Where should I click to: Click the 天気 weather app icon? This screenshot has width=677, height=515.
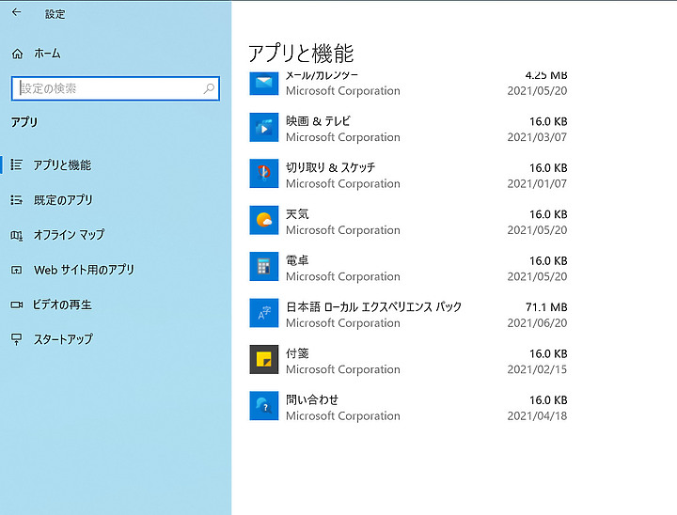click(x=264, y=220)
